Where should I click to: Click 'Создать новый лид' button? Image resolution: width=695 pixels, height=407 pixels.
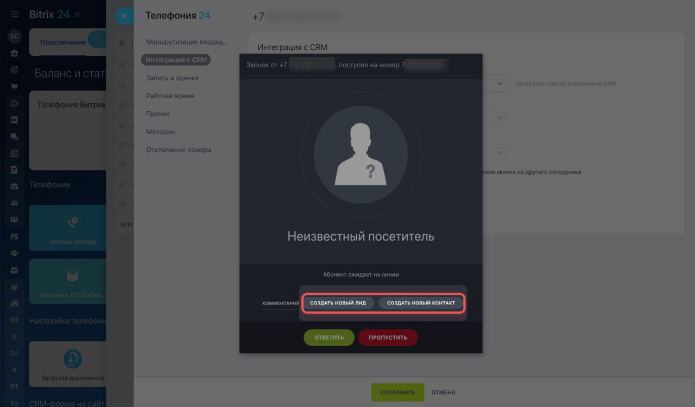(x=338, y=303)
